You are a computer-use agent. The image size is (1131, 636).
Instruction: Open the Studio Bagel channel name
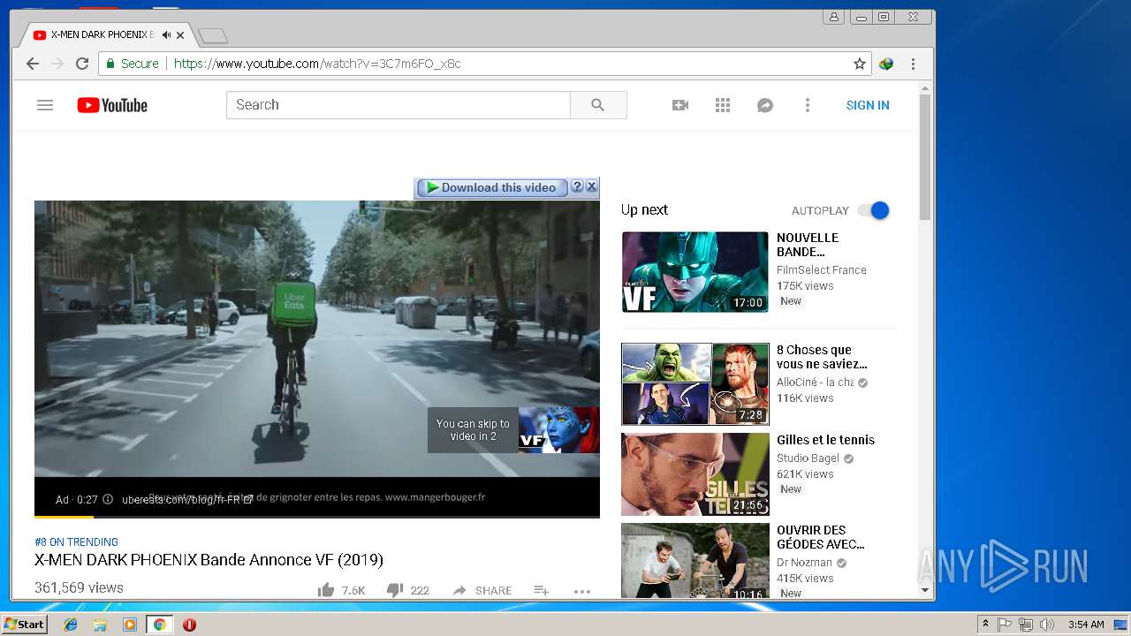808,458
